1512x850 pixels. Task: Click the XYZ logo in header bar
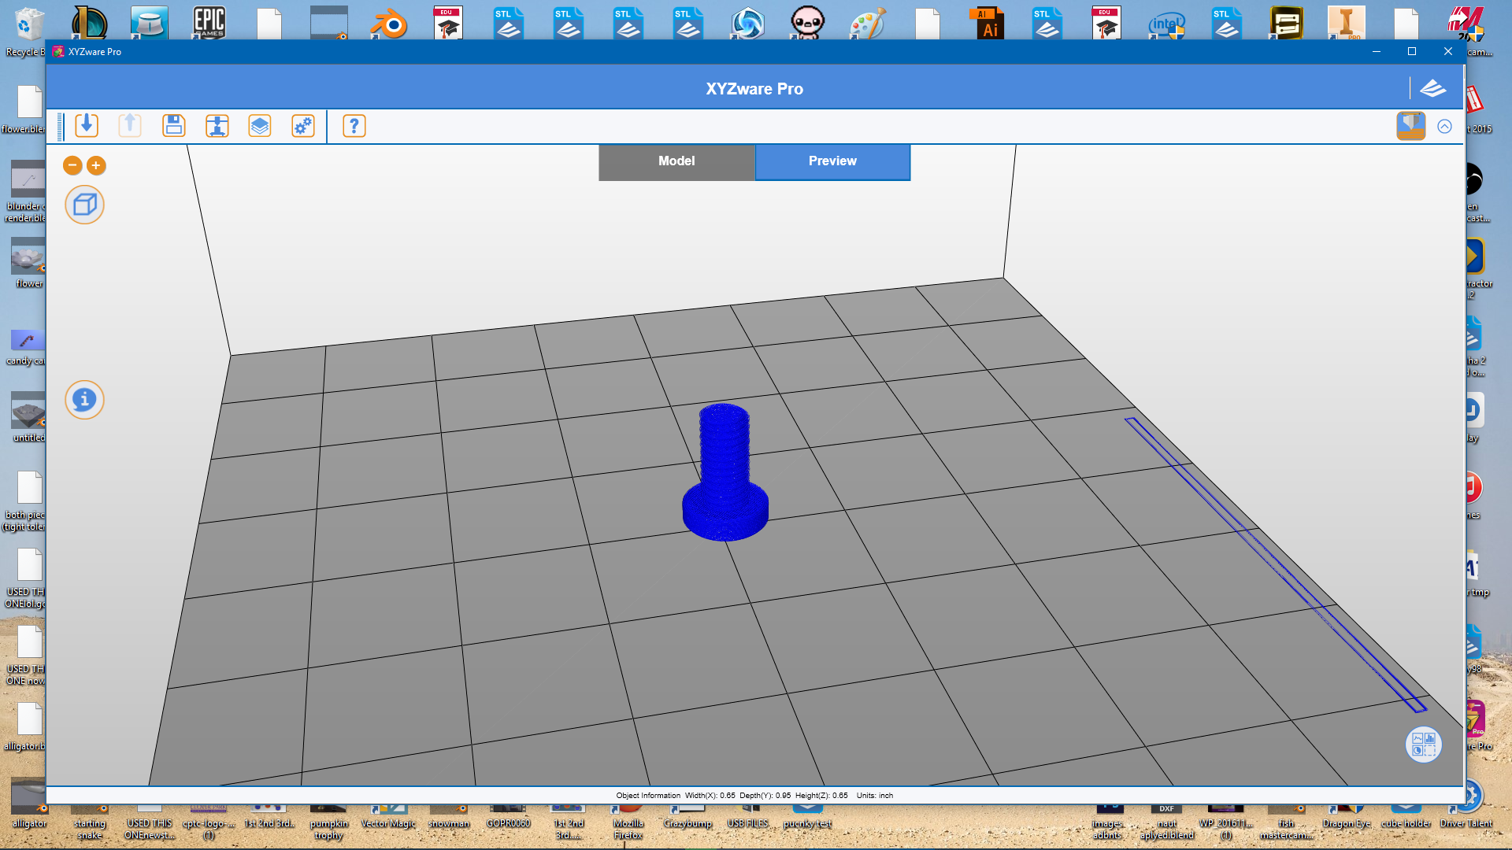pos(1432,88)
